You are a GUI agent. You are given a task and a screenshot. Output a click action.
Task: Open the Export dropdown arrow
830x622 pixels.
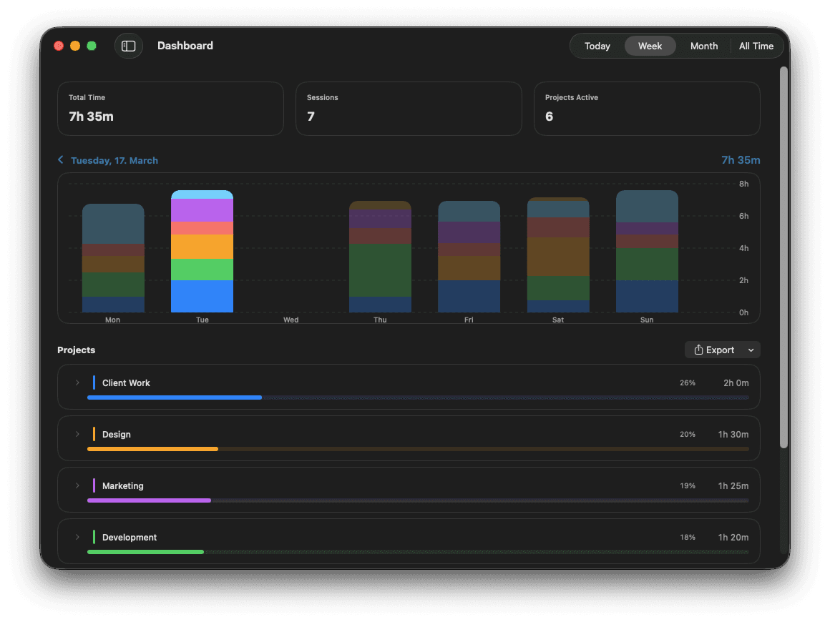coord(751,350)
